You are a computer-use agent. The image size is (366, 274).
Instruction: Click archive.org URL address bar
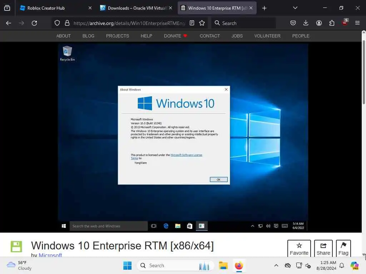(x=129, y=23)
